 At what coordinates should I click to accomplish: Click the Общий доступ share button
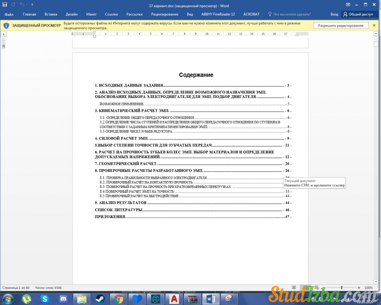358,14
